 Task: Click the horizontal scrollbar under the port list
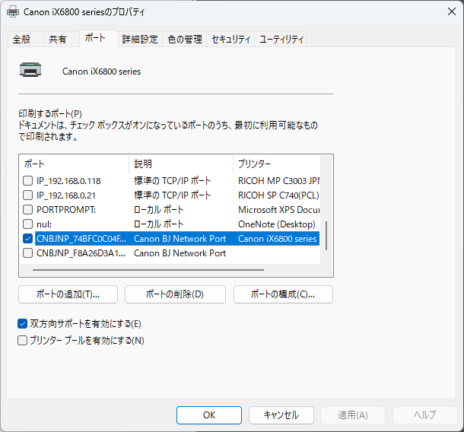(x=145, y=269)
